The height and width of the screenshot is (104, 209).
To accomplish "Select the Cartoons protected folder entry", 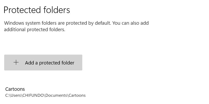I will [45, 92].
